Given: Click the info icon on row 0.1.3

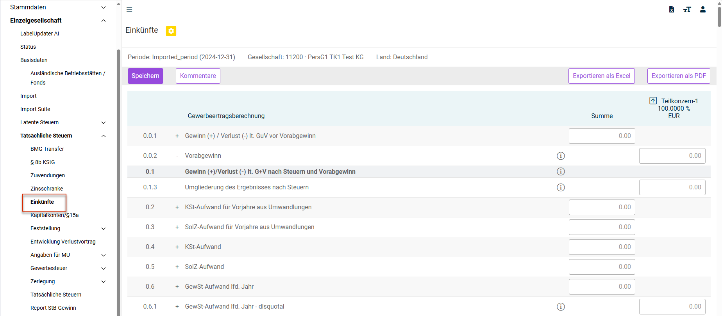Looking at the screenshot, I should tap(561, 187).
